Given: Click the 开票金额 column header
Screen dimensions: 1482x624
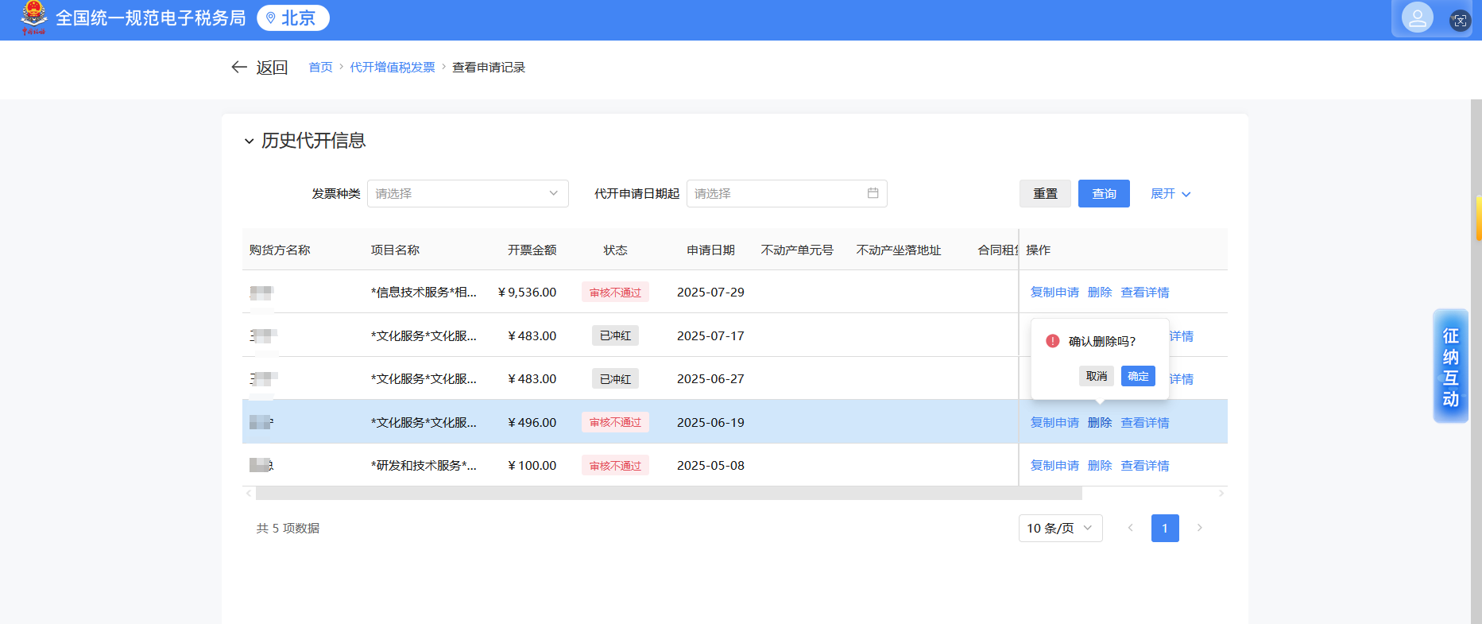Looking at the screenshot, I should (x=532, y=250).
